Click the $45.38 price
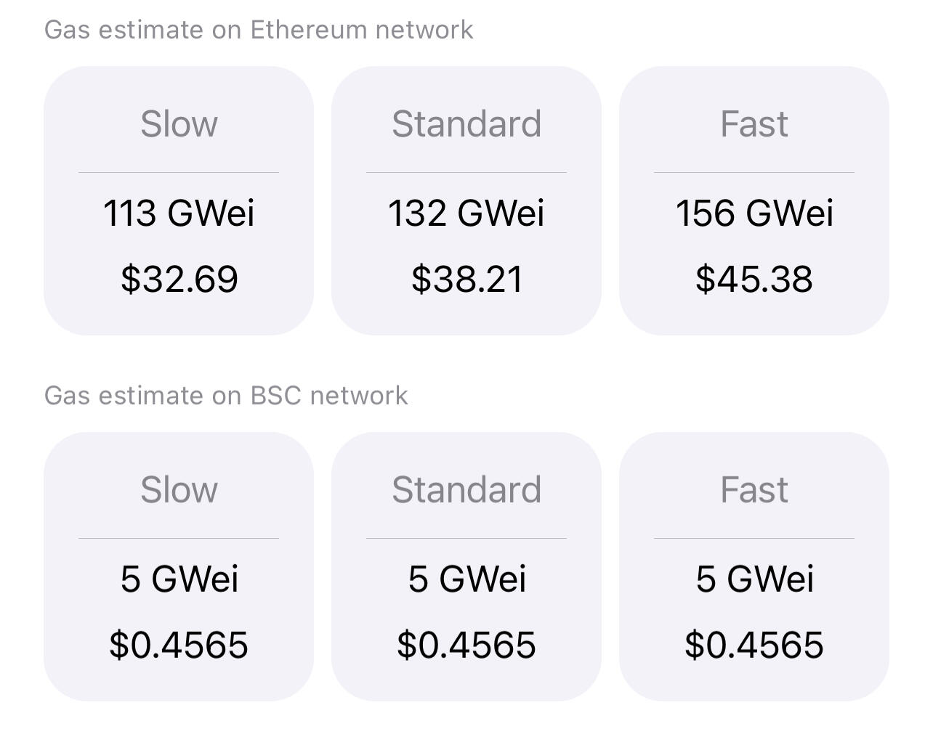933x737 pixels. coord(754,280)
